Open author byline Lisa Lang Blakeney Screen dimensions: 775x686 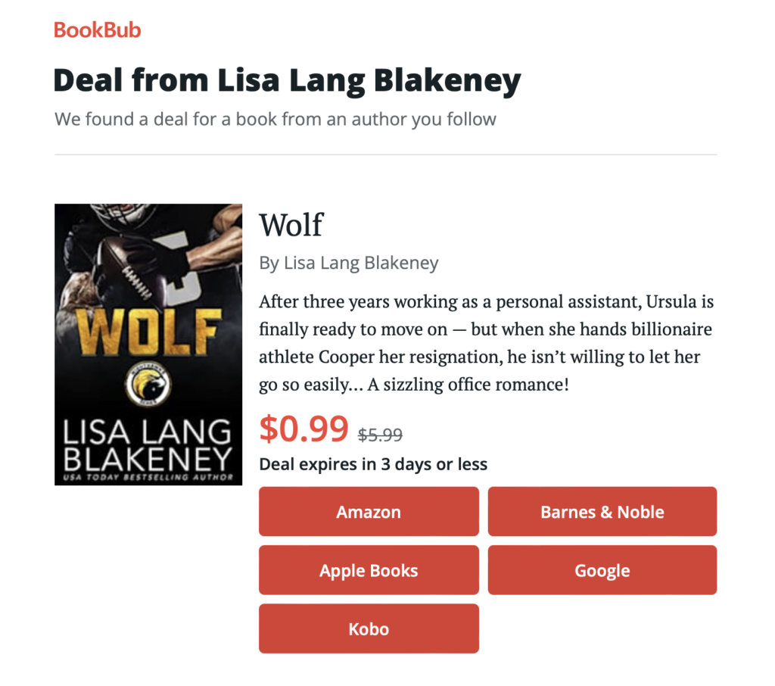click(349, 263)
